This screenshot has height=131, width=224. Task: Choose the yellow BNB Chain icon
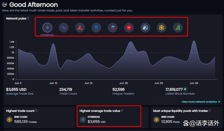tap(162, 28)
